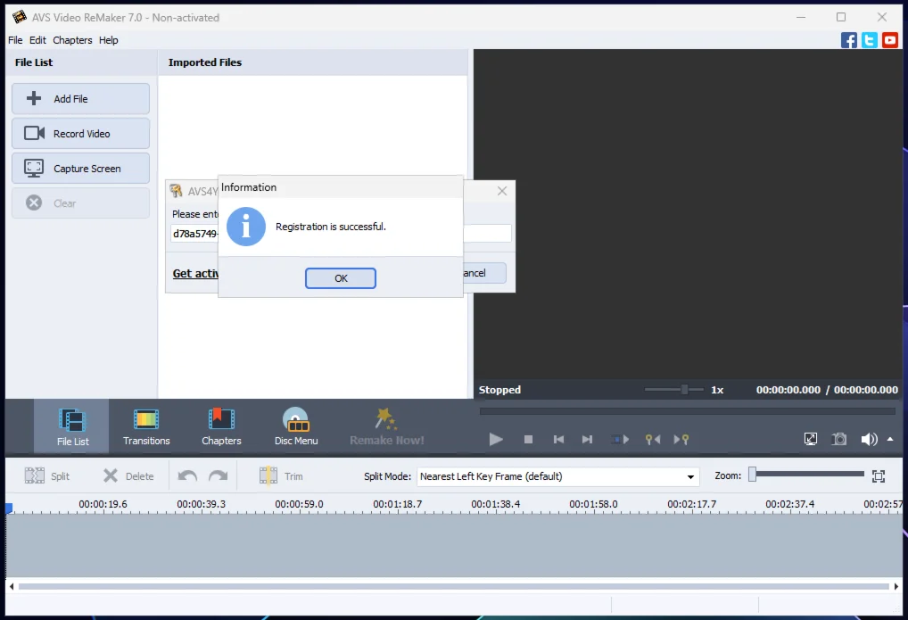This screenshot has height=620, width=908.
Task: Click the Add File button
Action: pyautogui.click(x=80, y=98)
